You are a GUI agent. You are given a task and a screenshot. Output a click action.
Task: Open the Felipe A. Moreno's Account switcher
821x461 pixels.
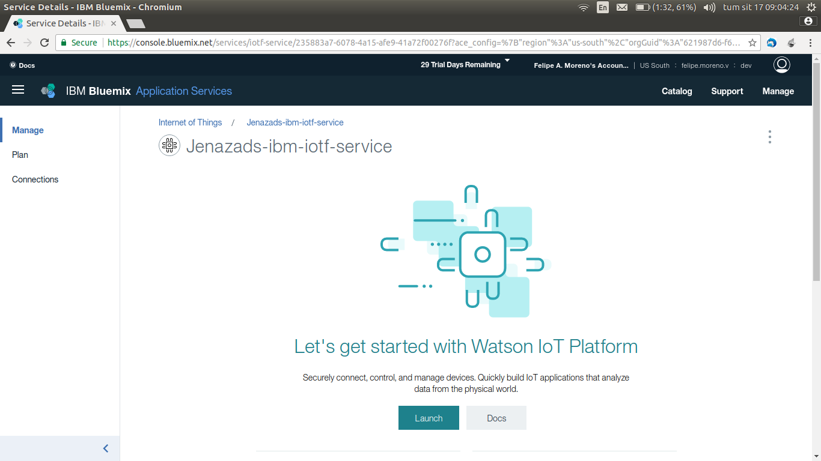click(x=581, y=65)
